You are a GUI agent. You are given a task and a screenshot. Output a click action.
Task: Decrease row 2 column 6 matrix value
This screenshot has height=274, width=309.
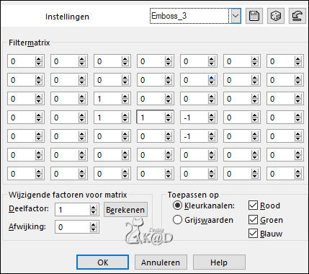255,83
